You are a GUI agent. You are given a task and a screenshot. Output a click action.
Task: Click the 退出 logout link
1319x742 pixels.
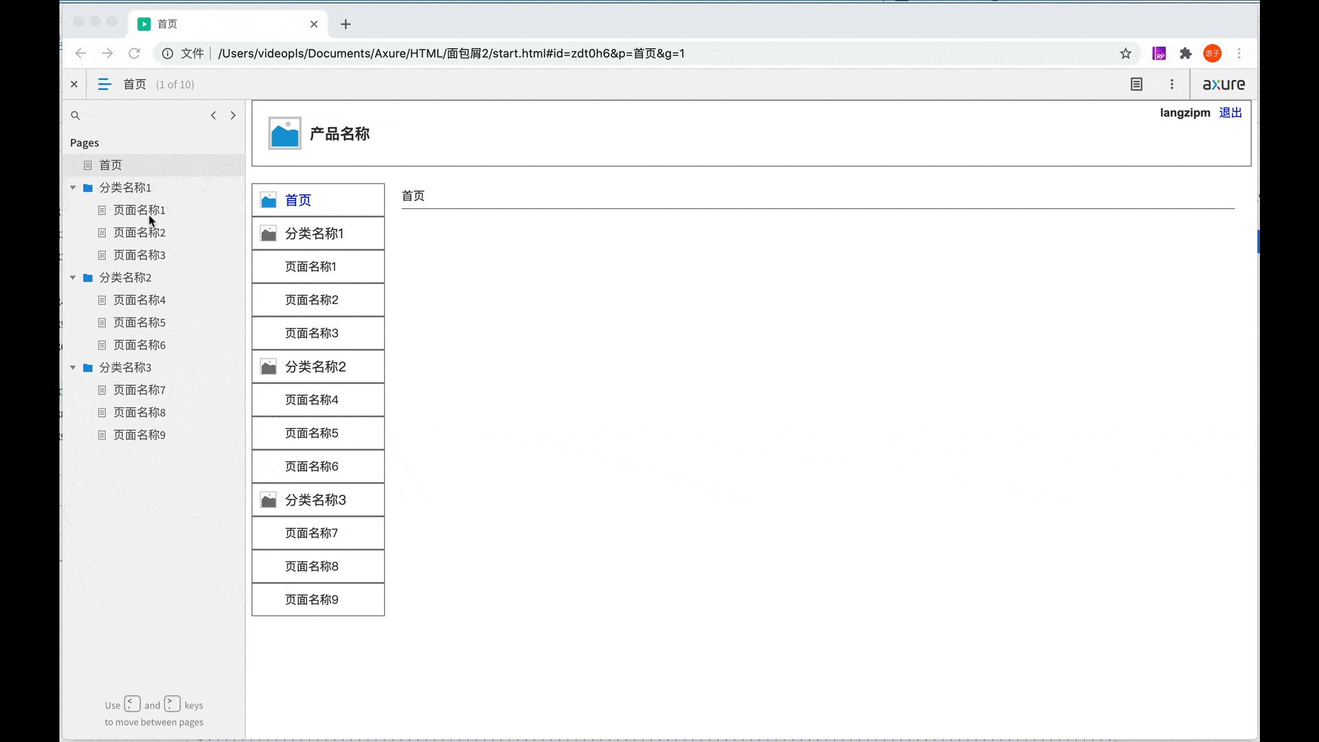(x=1230, y=113)
